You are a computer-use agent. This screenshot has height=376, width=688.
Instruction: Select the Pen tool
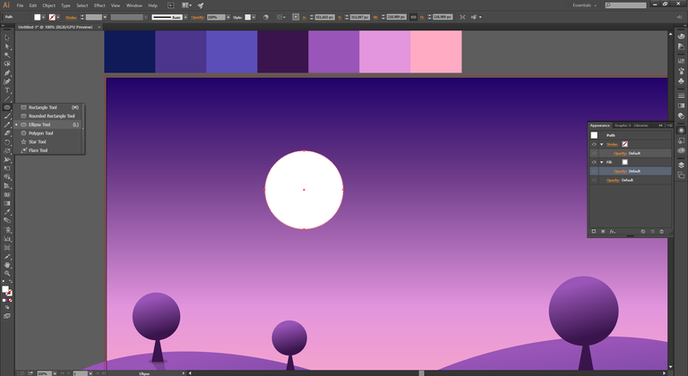[6, 73]
